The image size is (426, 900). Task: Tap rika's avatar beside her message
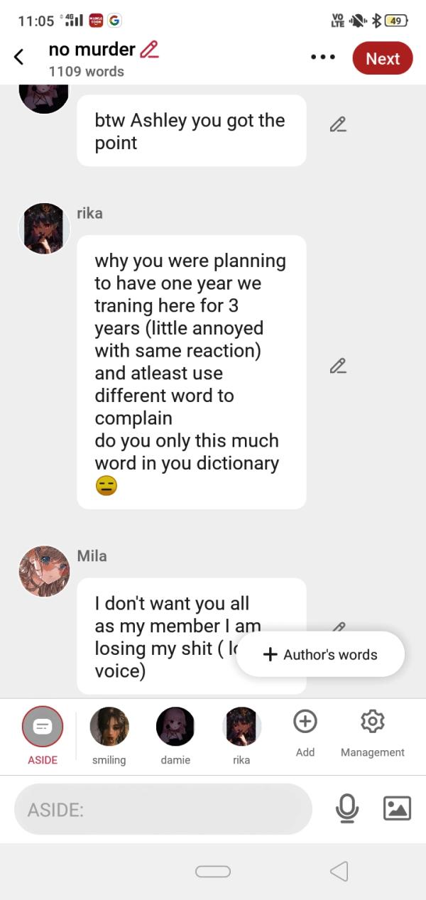click(44, 228)
